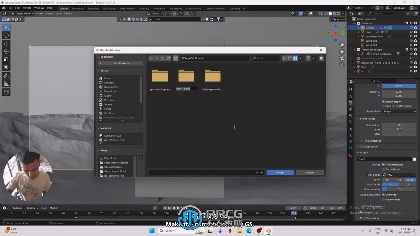420x236 pixels.
Task: Click the resolution 100% slider
Action: coord(399,86)
